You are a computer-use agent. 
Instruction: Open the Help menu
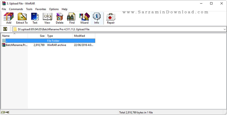(x=64, y=9)
